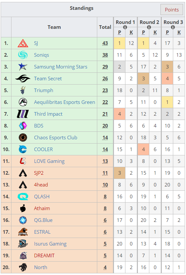Open the Soniqs team logo

tap(23, 55)
